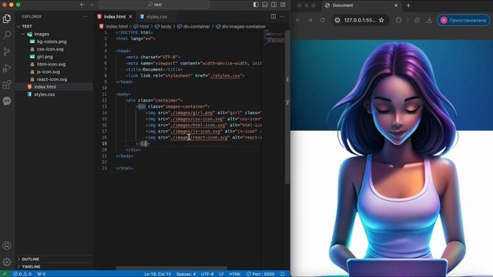Open the Accounts icon in activity bar
The image size is (493, 277).
7,245
